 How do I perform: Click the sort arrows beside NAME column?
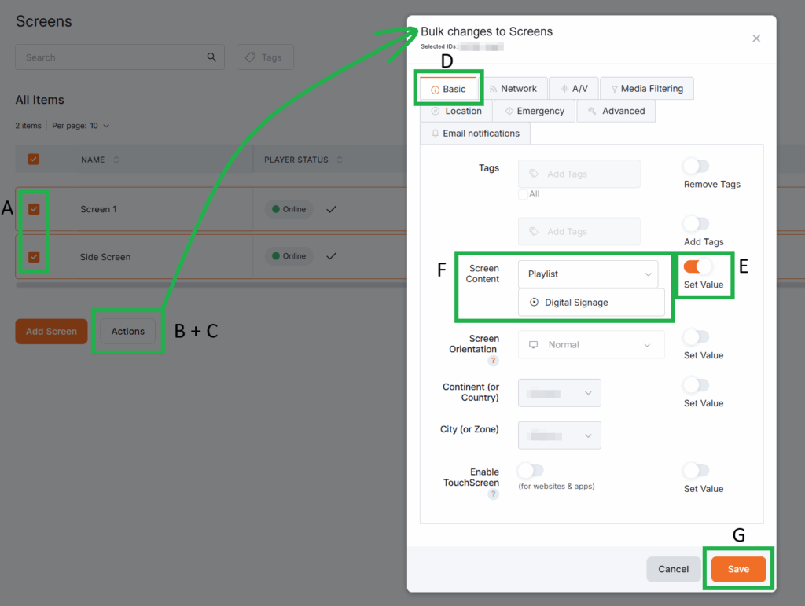click(116, 160)
